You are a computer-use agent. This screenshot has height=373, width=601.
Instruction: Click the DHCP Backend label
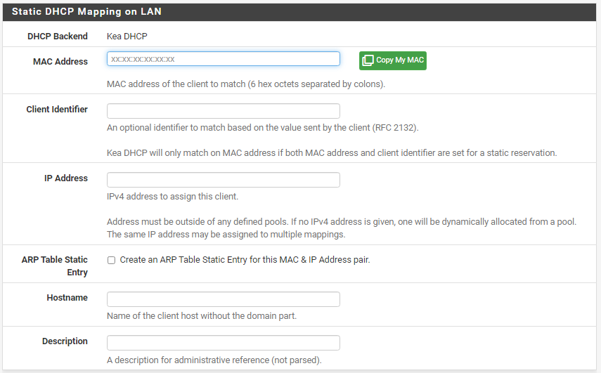click(x=58, y=37)
